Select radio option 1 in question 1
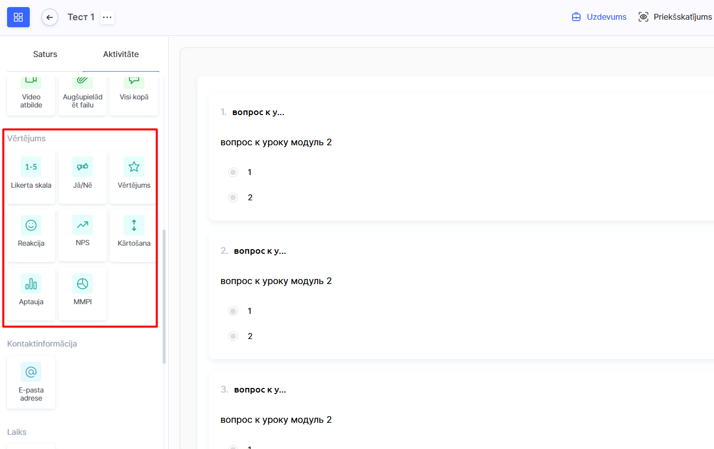The height and width of the screenshot is (449, 714). pyautogui.click(x=233, y=173)
